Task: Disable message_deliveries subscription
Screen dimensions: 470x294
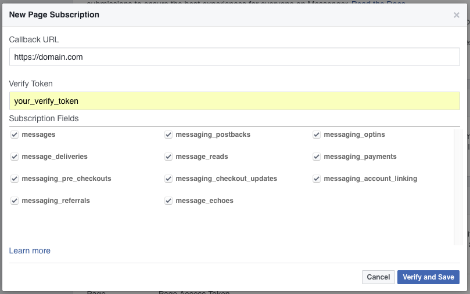Action: tap(15, 157)
